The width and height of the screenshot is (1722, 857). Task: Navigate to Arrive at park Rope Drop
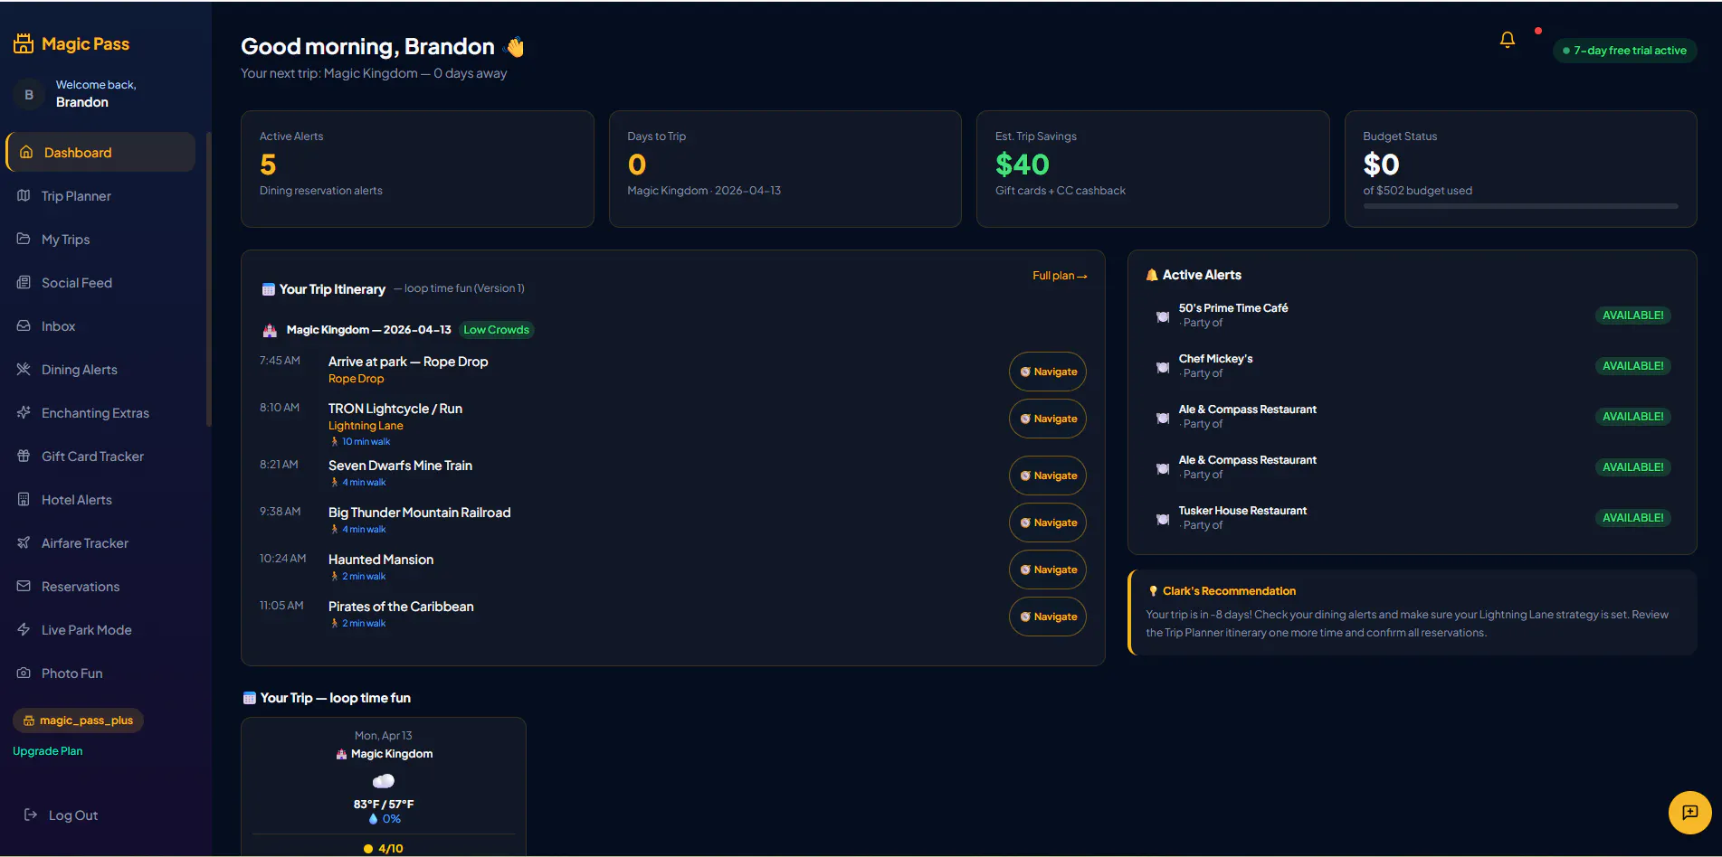1048,372
